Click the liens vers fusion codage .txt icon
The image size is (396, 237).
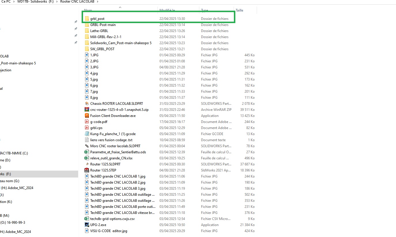coord(87,140)
